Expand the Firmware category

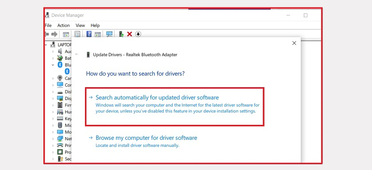click(53, 105)
